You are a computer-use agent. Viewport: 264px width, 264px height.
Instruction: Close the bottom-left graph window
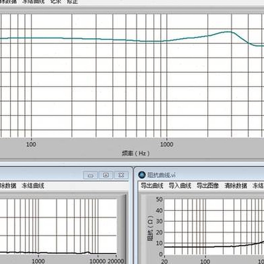121,175
